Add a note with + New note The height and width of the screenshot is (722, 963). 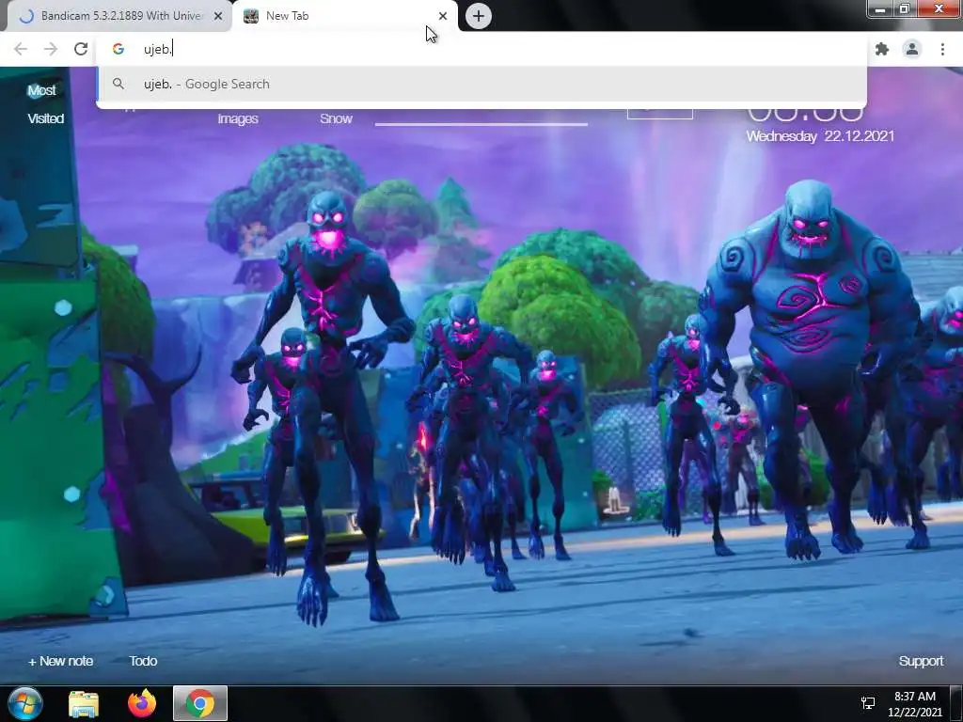pos(61,661)
